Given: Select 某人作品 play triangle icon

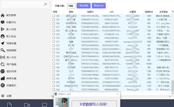Looking at the screenshot, I should [3, 29].
